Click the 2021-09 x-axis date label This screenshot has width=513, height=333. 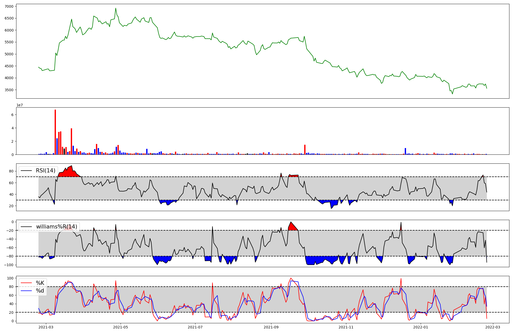pyautogui.click(x=271, y=327)
